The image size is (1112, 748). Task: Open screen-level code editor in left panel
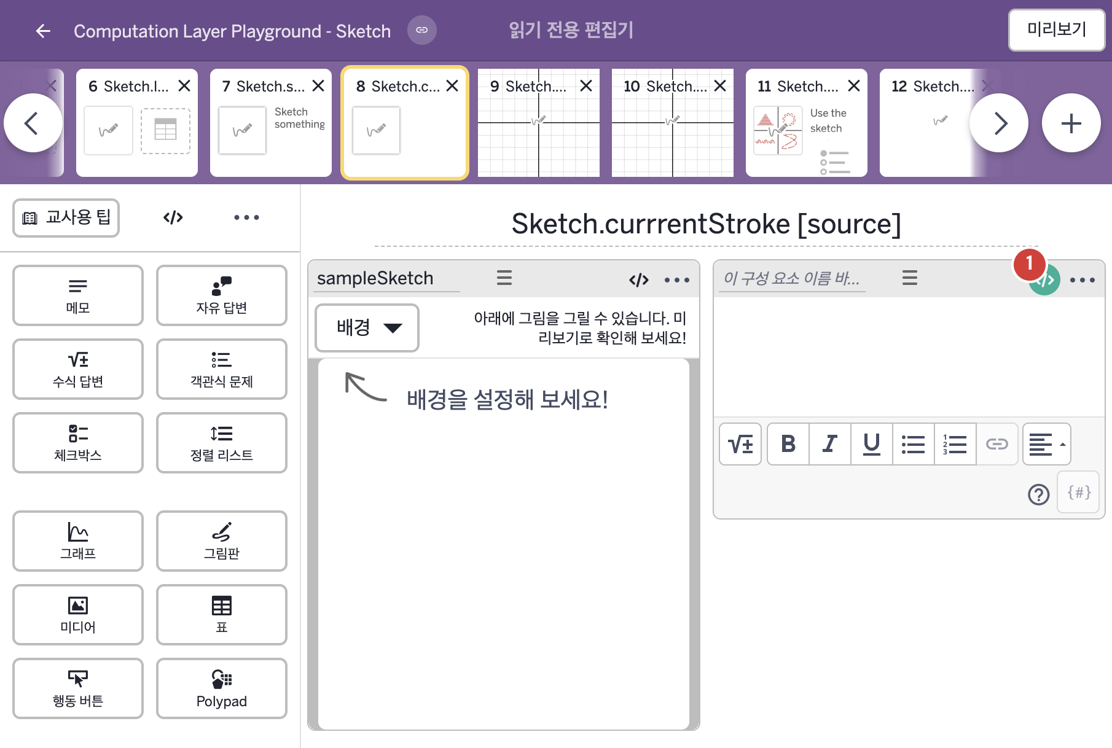click(173, 217)
